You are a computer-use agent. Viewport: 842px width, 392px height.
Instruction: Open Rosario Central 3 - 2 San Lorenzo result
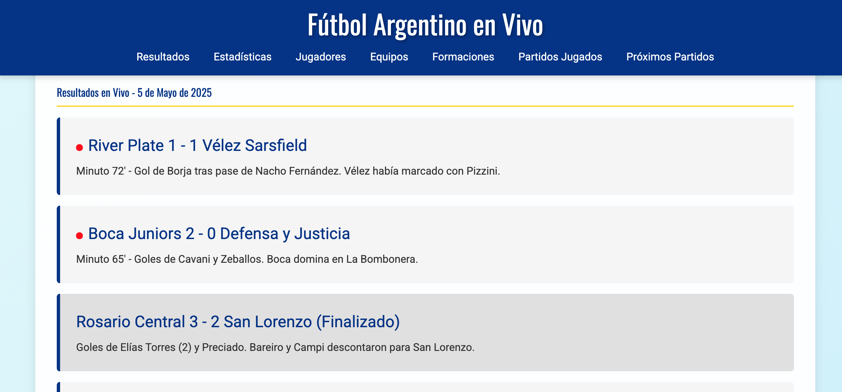[238, 322]
